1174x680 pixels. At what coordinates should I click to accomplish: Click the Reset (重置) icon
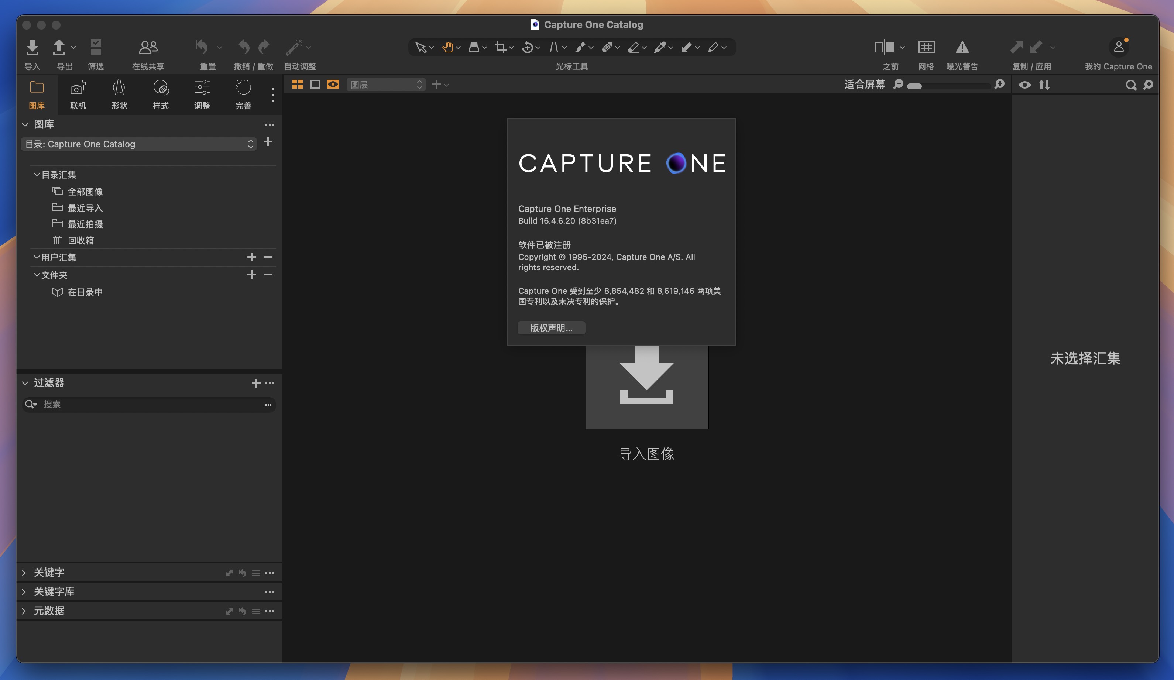(202, 47)
